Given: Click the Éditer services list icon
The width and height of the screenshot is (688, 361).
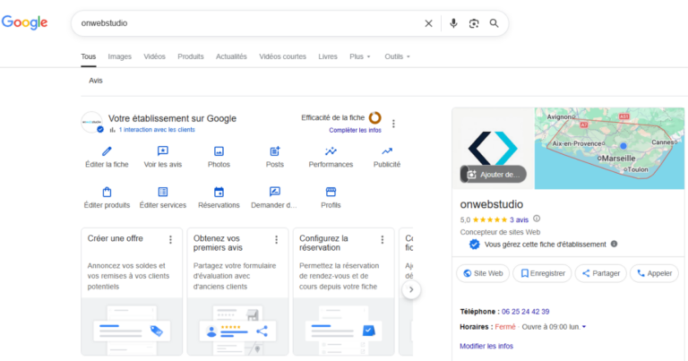Looking at the screenshot, I should [x=163, y=192].
